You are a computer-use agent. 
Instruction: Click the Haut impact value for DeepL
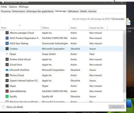pyautogui.click(x=92, y=54)
